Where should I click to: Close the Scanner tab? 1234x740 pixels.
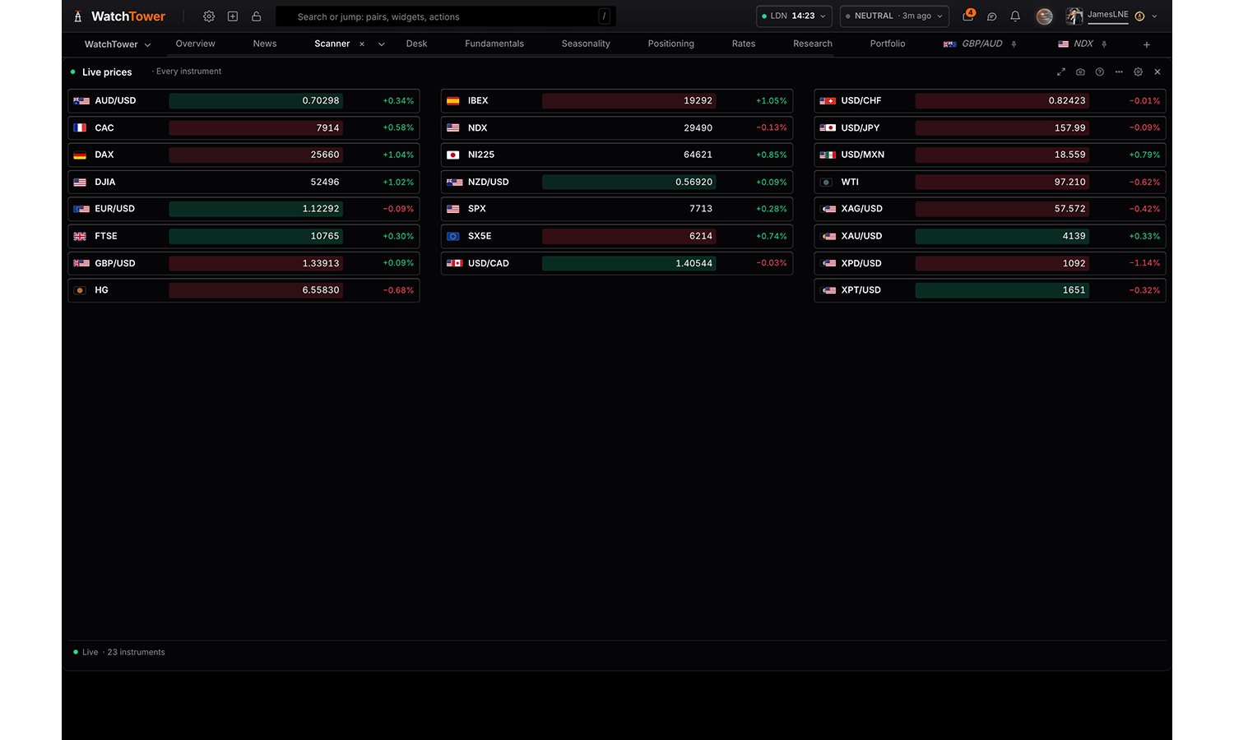[362, 44]
